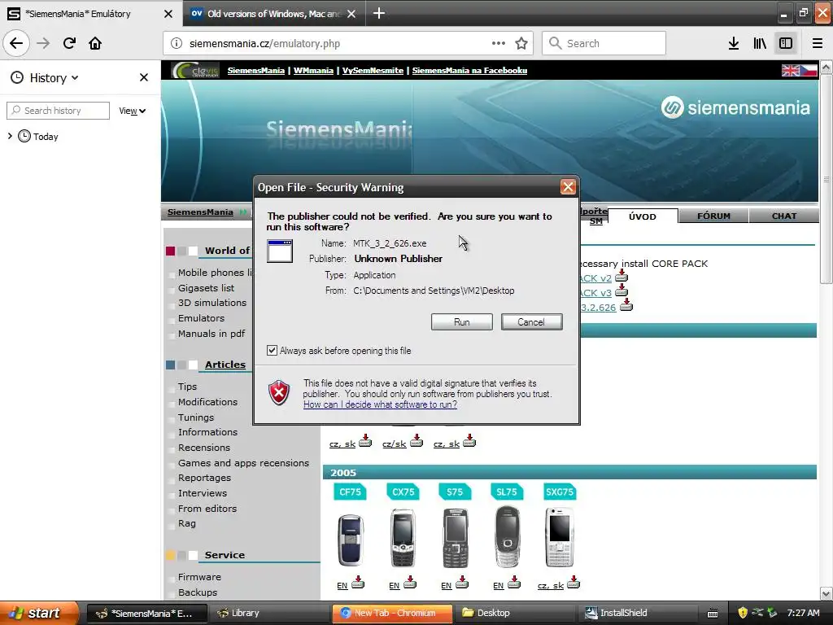Open the View dropdown in History sidebar
This screenshot has height=625, width=833.
click(132, 111)
